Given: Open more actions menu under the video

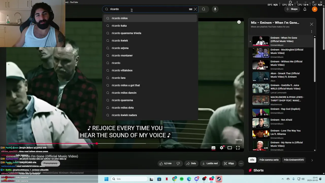Looking at the screenshot, I should (x=241, y=163).
